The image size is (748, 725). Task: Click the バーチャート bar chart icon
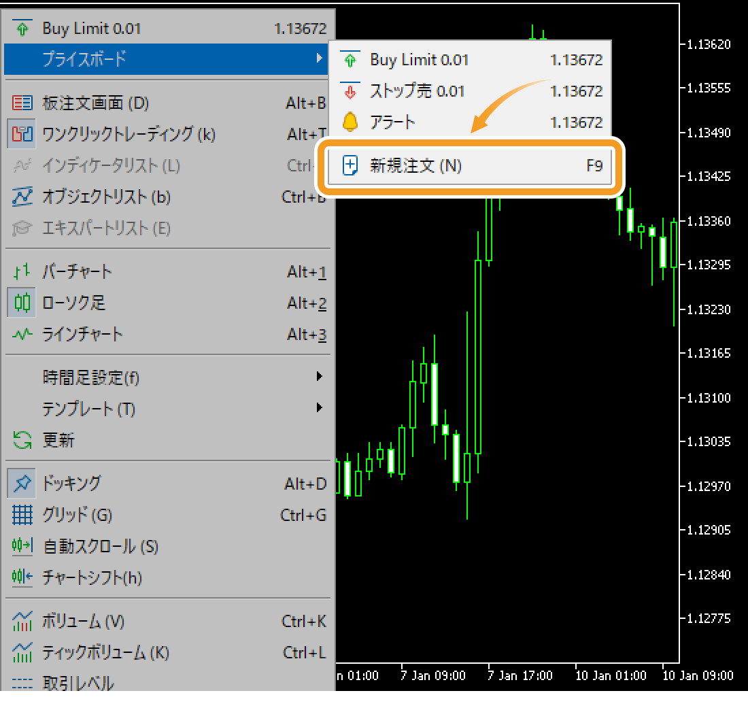click(x=22, y=271)
